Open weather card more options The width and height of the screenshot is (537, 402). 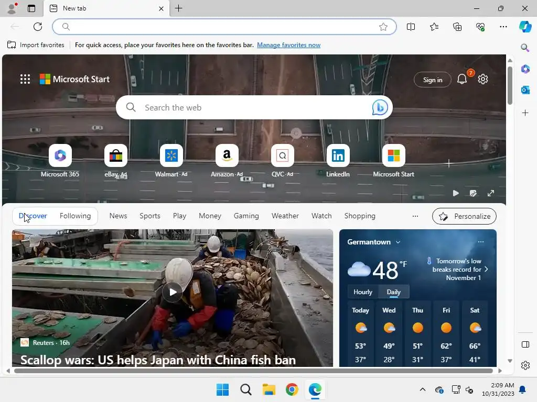coord(481,242)
